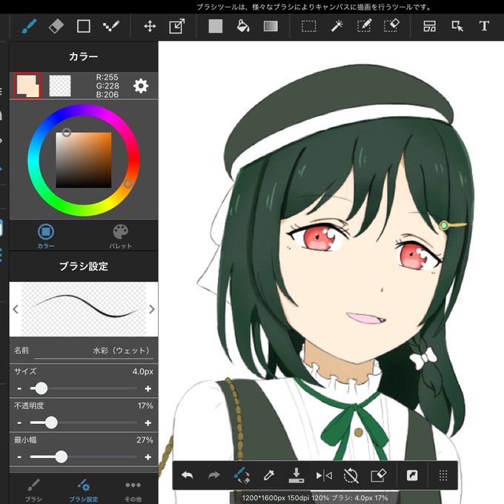504x504 pixels.
Task: Select the Transform tool
Action: (177, 26)
